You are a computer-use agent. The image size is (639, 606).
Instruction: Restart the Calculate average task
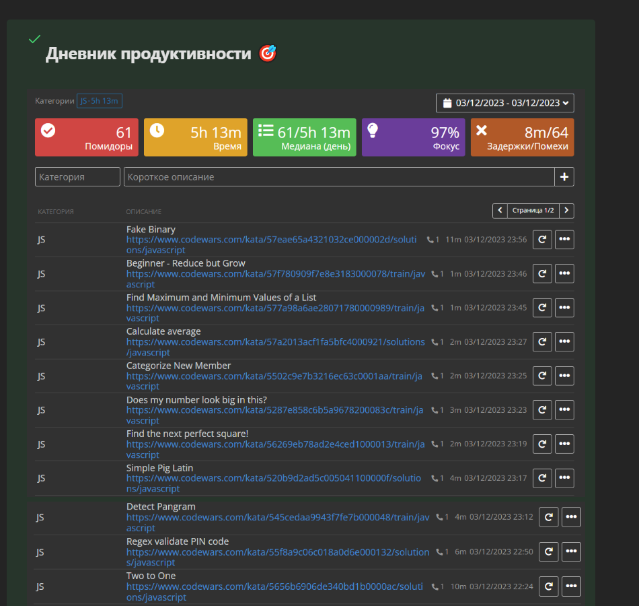[x=542, y=342]
